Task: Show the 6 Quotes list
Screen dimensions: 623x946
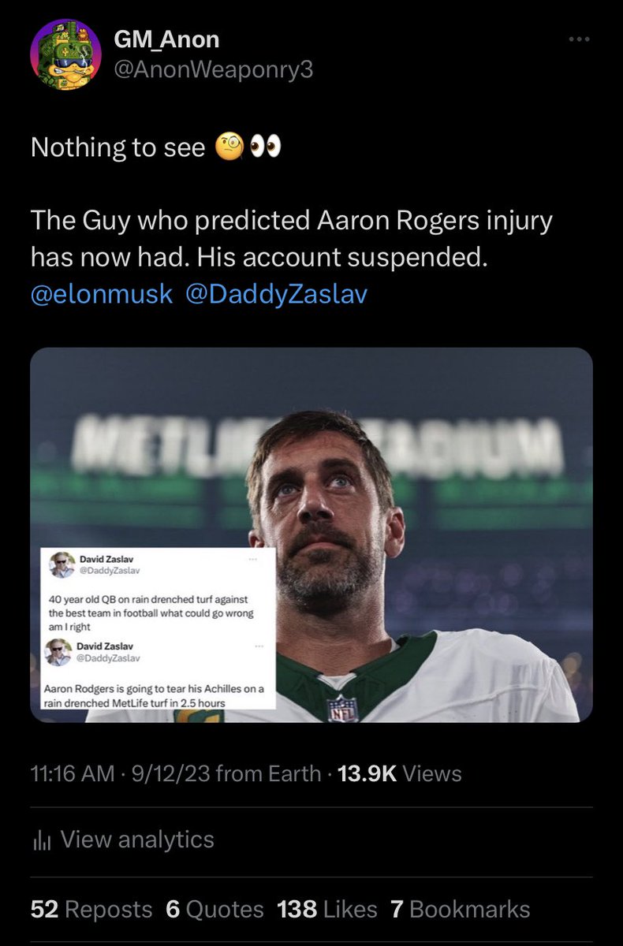Action: click(x=215, y=909)
